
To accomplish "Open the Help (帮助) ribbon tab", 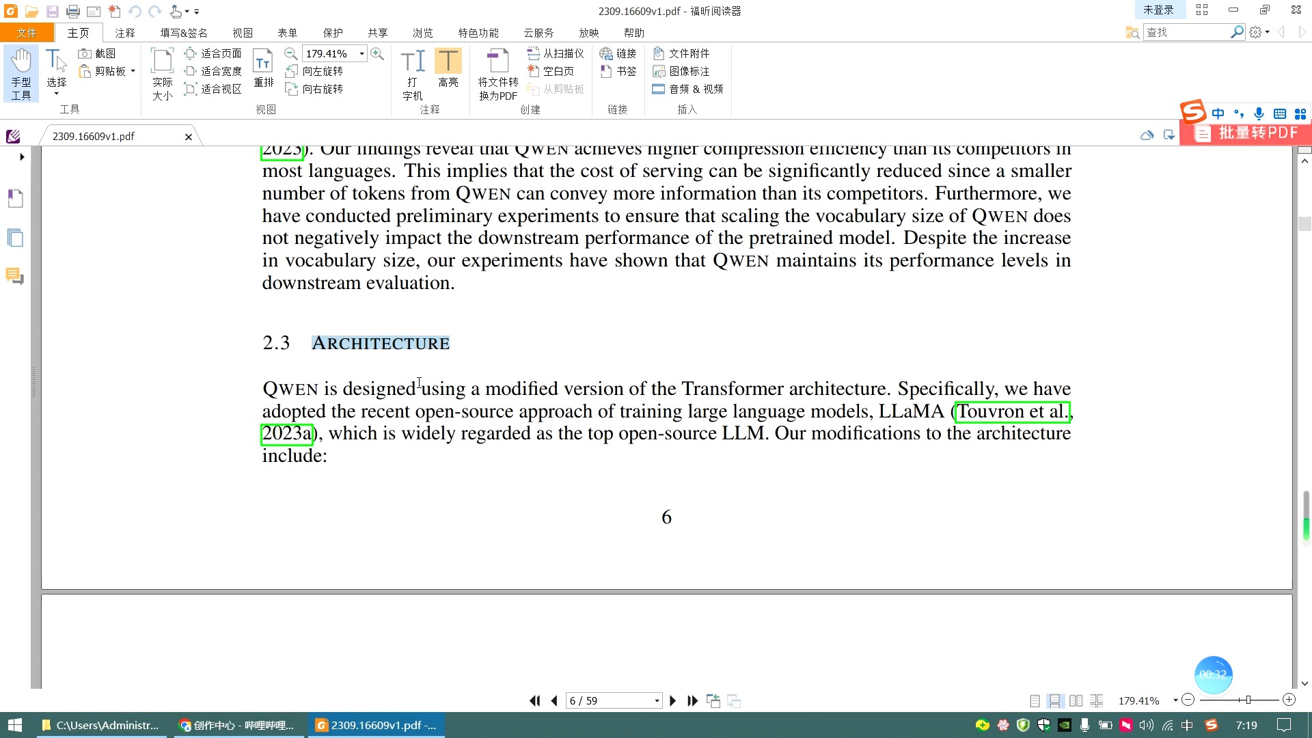I will [x=634, y=33].
